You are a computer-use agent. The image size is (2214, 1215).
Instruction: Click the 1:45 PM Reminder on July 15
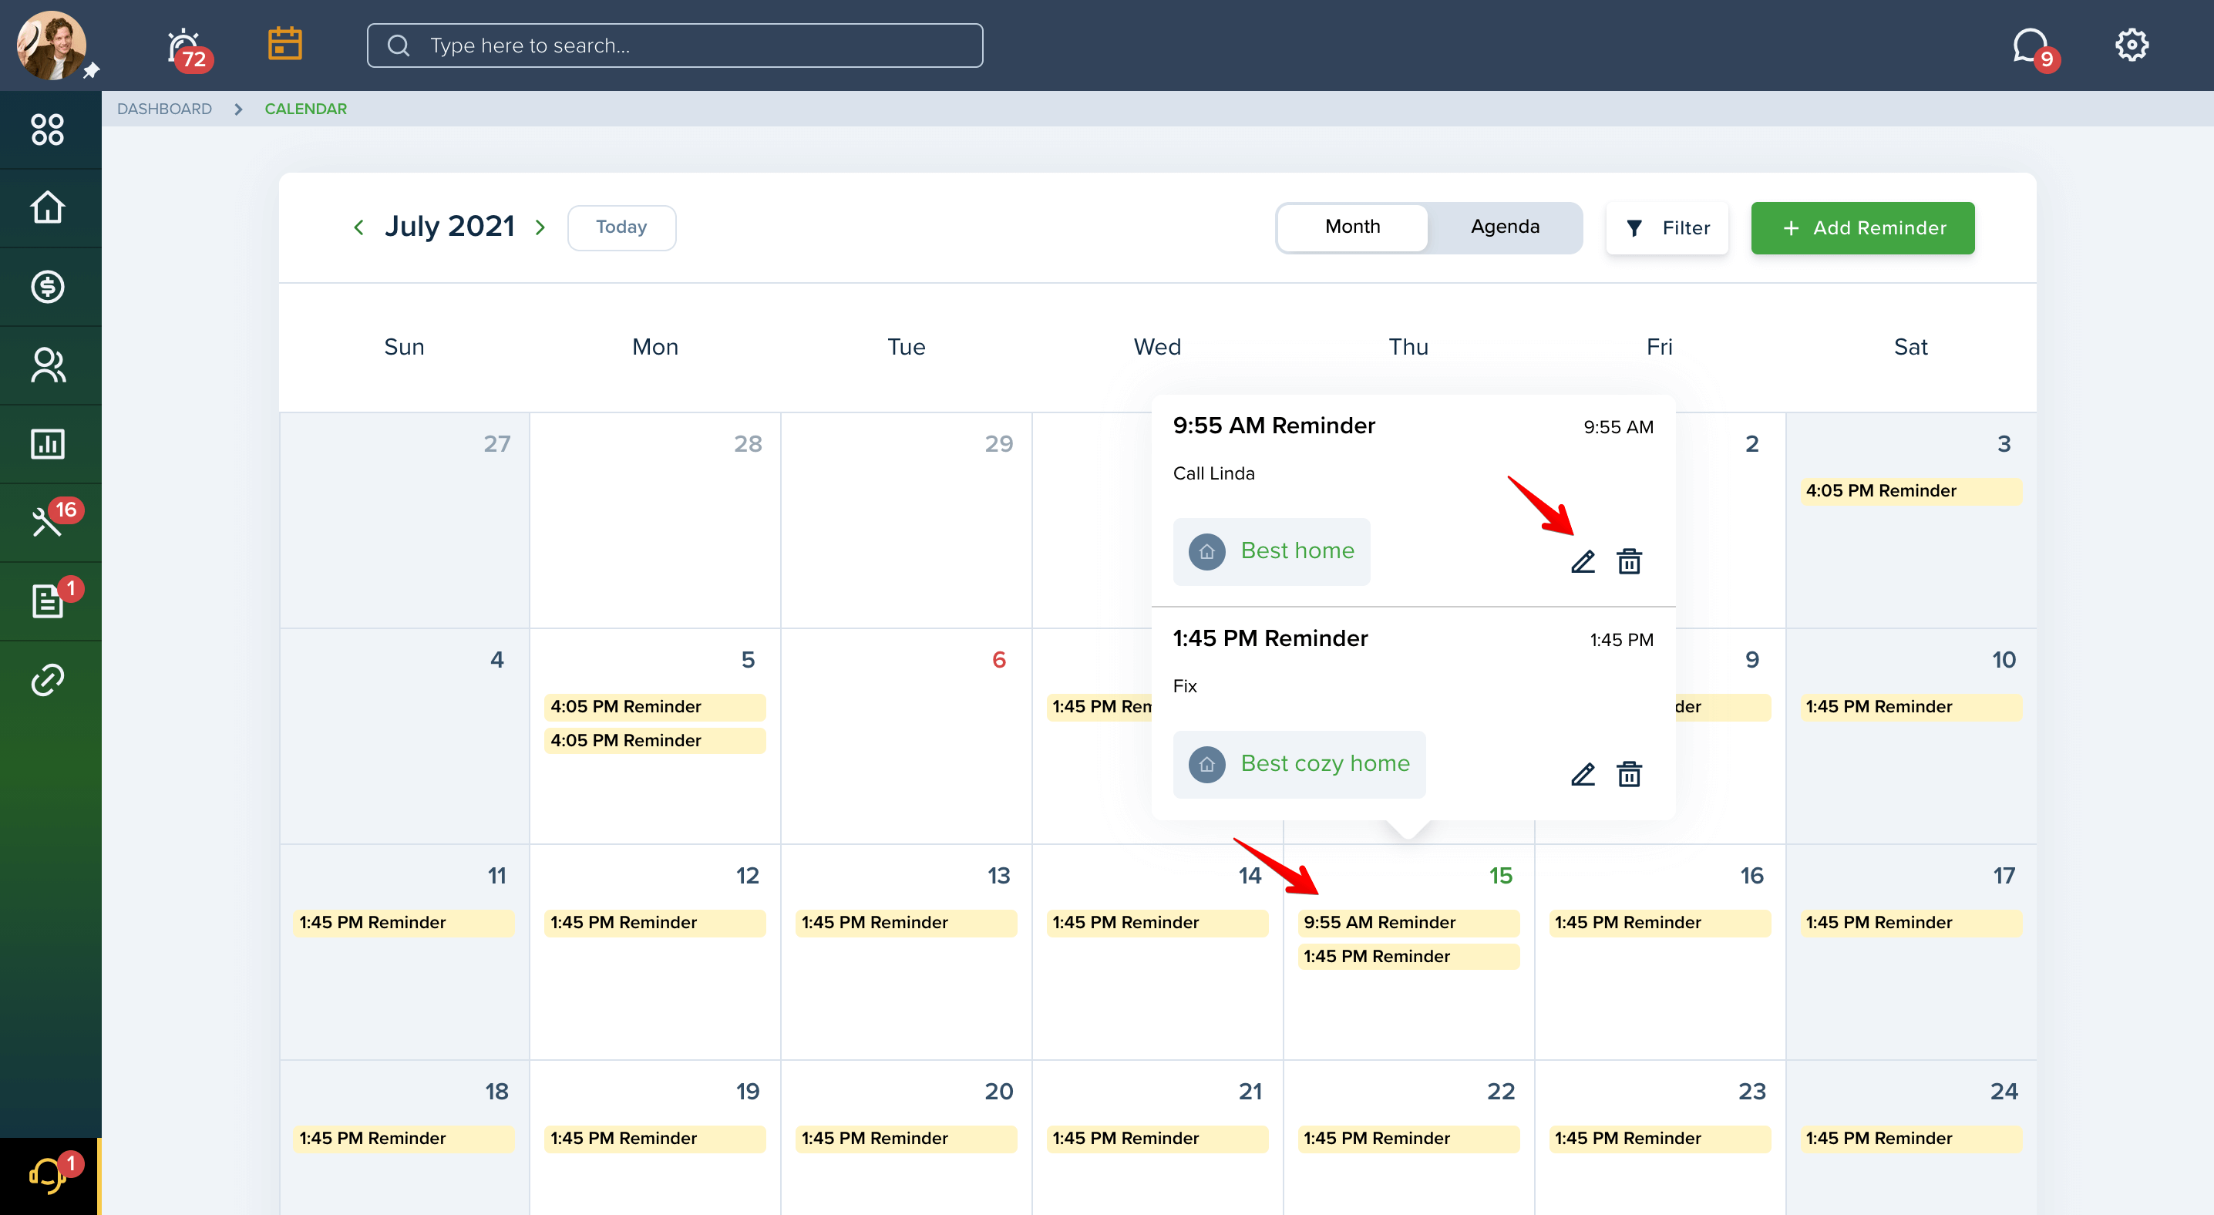pos(1408,957)
